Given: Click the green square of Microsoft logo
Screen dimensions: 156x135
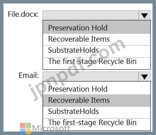Looking at the screenshot, I should 29,125.
